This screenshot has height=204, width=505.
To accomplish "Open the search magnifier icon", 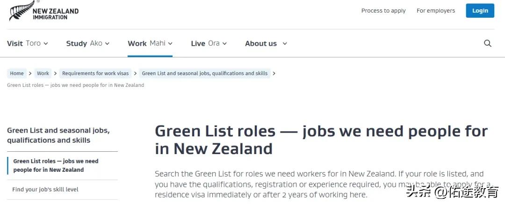I will click(x=488, y=43).
